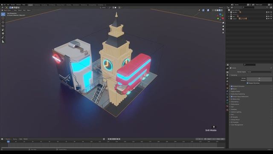Expand the Shadows panel

(x=234, y=110)
